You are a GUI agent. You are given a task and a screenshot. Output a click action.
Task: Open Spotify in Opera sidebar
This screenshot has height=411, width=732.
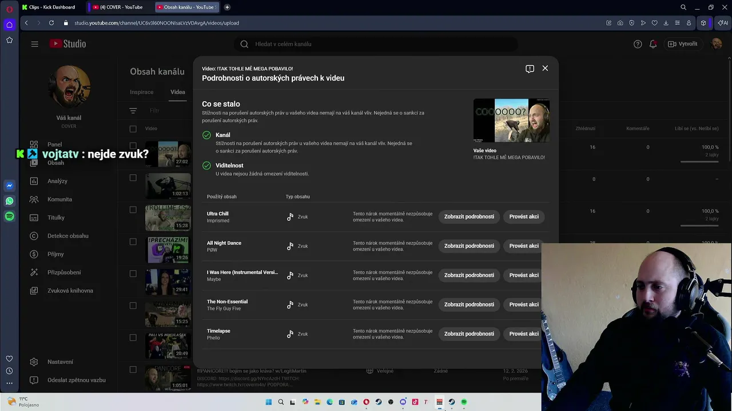pyautogui.click(x=9, y=216)
